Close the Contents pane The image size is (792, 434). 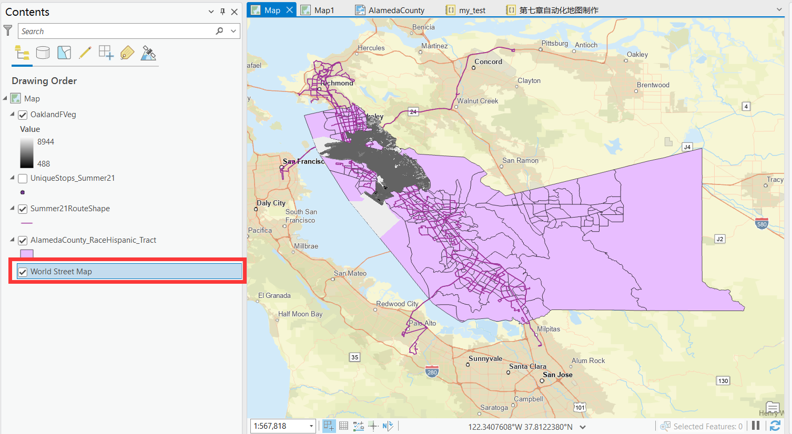[235, 12]
